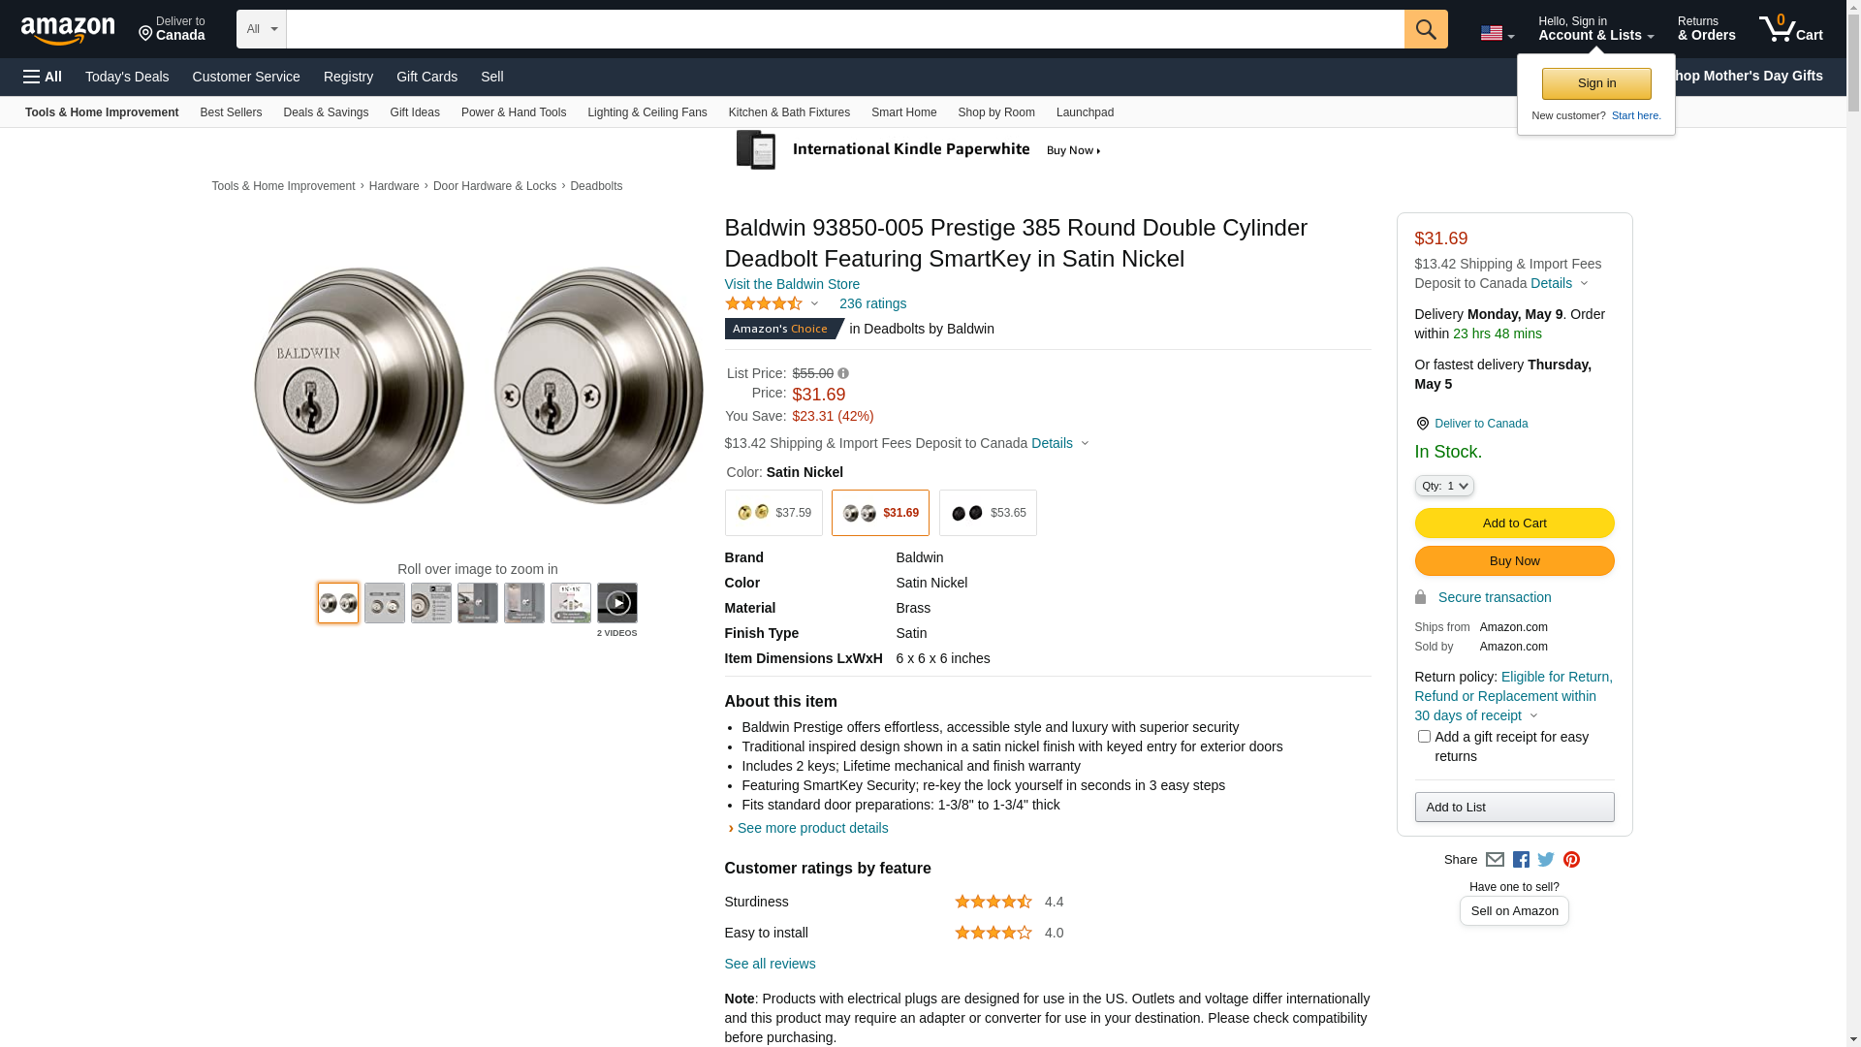The image size is (1861, 1047).
Task: Visit the Baldwin Store link
Action: pos(792,284)
